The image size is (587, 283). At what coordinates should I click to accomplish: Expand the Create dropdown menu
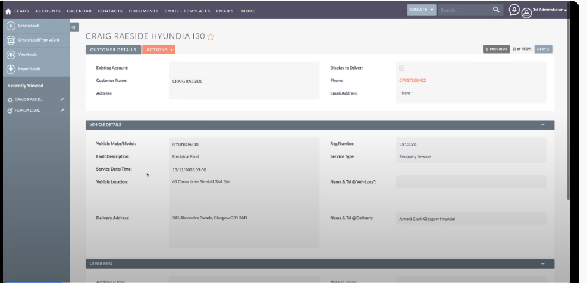click(x=422, y=10)
